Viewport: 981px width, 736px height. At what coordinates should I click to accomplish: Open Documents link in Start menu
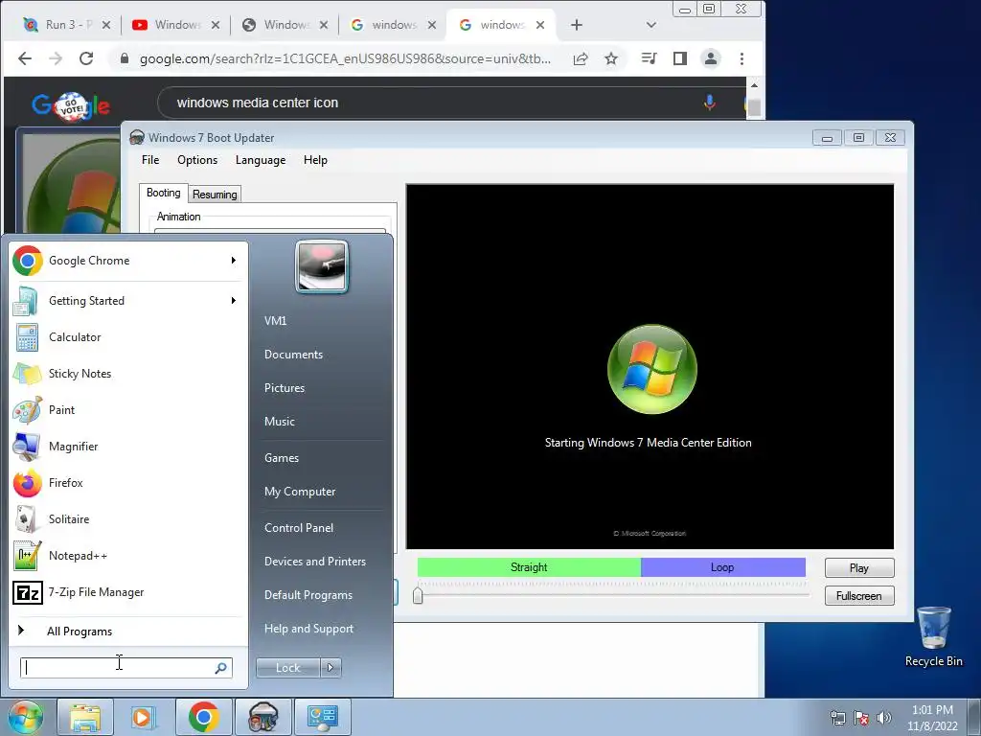(293, 355)
